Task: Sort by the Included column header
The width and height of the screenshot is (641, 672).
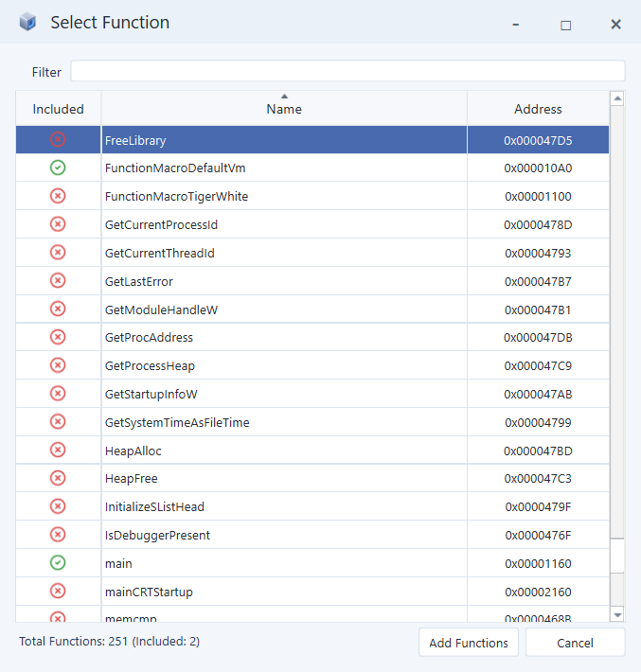Action: coord(59,109)
